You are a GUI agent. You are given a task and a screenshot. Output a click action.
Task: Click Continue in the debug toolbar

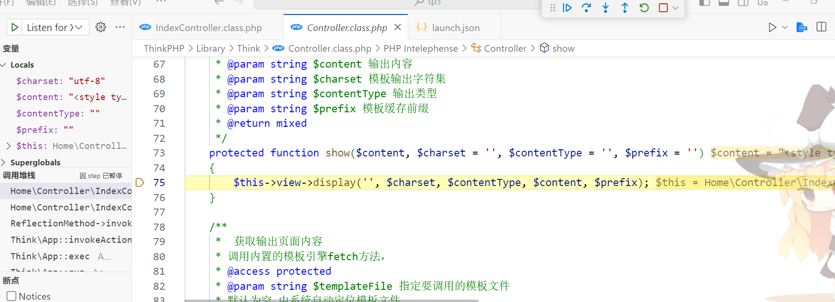567,8
